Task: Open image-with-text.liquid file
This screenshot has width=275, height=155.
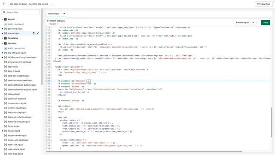Action: pyautogui.click(x=18, y=140)
